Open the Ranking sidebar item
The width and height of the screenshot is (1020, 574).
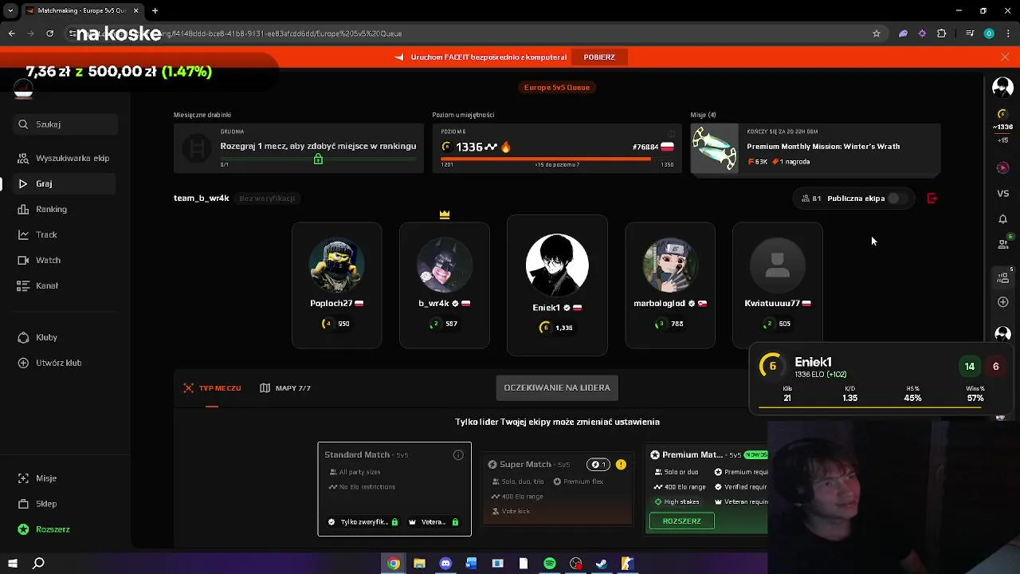[64, 209]
